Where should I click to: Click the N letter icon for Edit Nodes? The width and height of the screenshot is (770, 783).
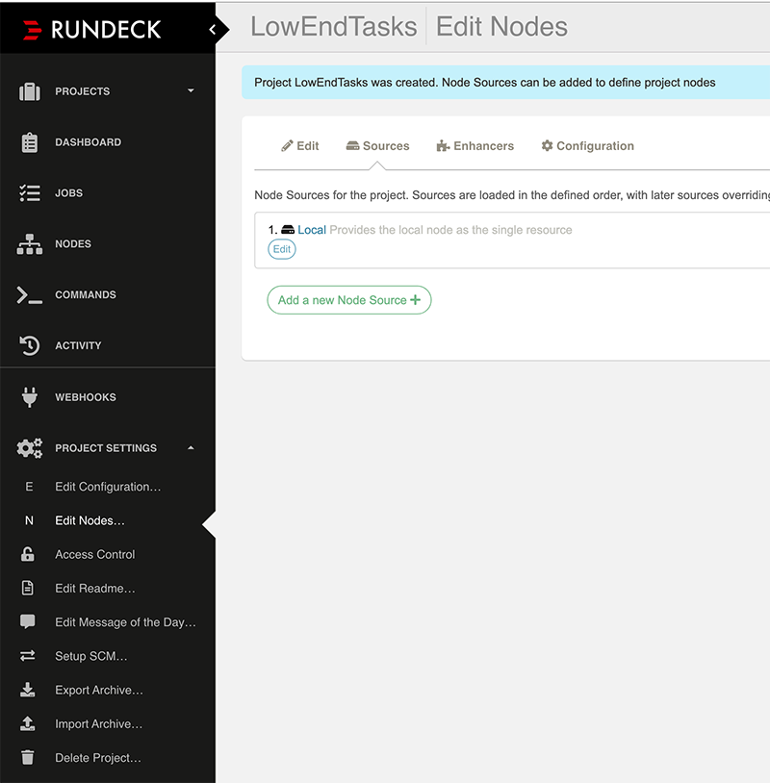point(29,520)
